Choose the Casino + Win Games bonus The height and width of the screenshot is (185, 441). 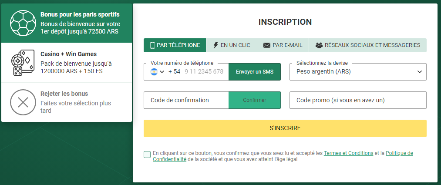(x=67, y=62)
